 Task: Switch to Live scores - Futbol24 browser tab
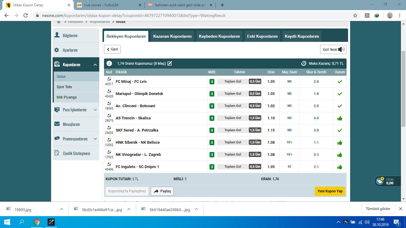[109, 5]
